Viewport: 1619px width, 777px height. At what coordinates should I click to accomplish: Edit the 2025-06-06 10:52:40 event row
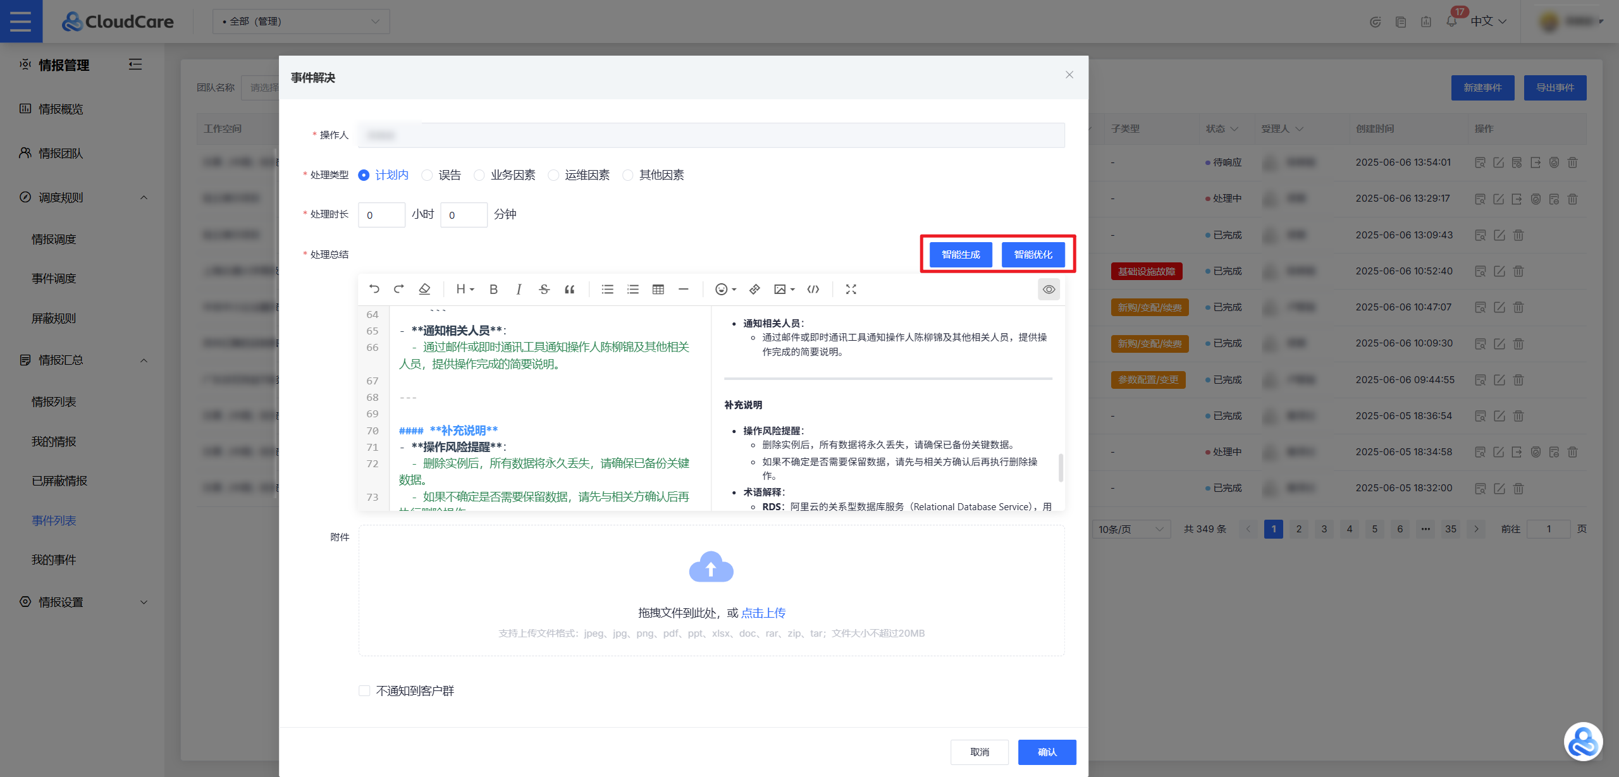(1499, 271)
